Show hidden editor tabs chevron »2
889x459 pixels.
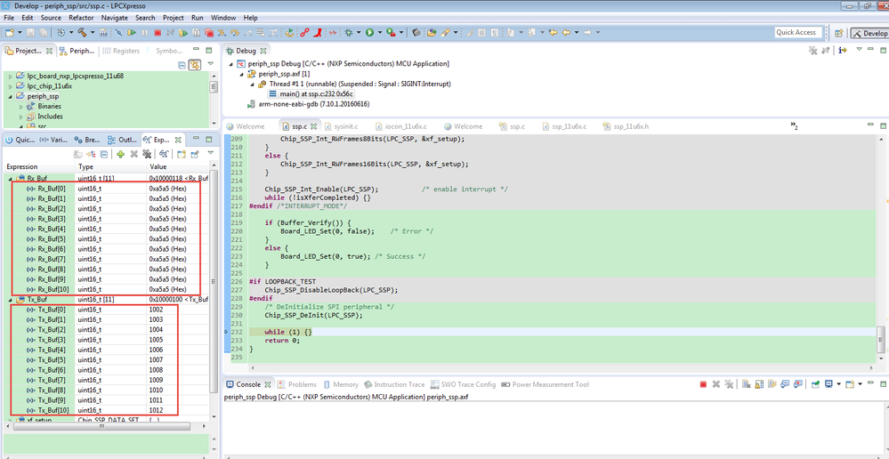pos(795,125)
